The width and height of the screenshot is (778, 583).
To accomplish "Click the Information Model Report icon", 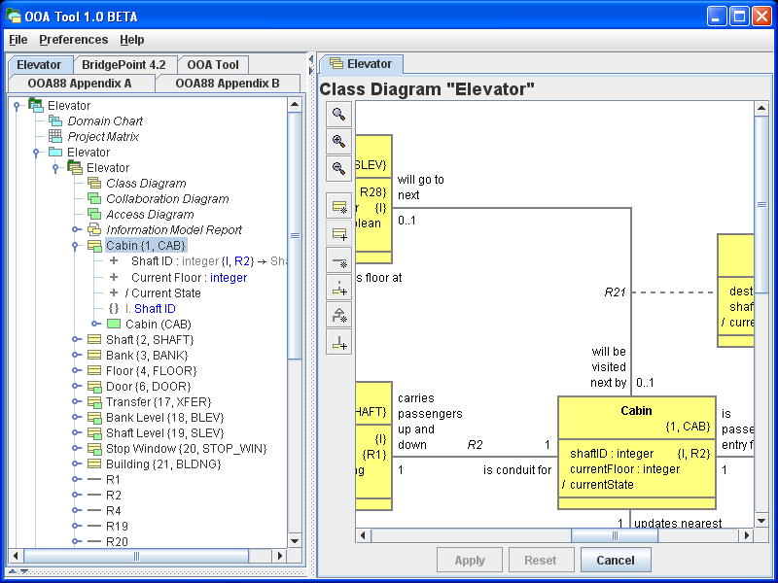I will [94, 230].
